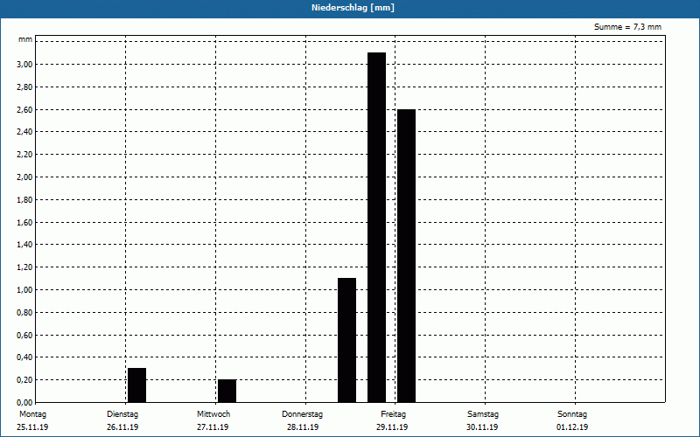This screenshot has height=437, width=700.
Task: Click the 0,80 y-axis value
Action: point(24,313)
